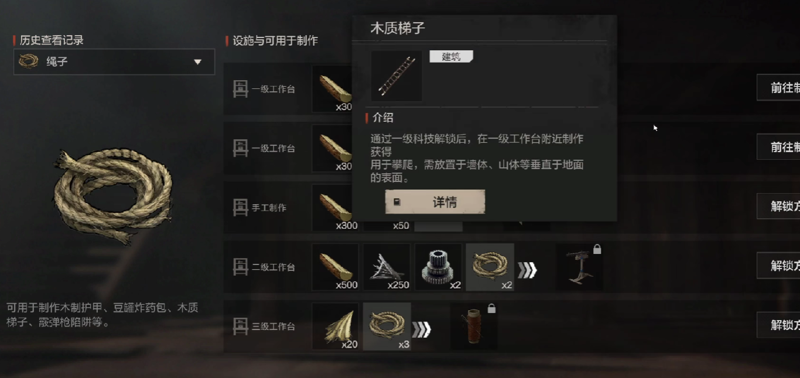
Task: Click the locked turret trap result icon
Action: click(580, 267)
